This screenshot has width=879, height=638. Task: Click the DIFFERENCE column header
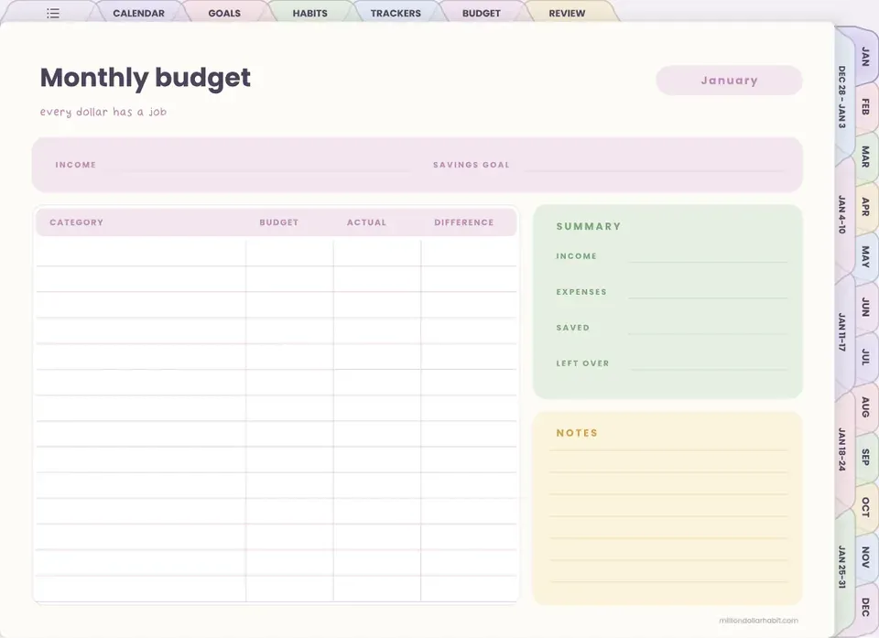tap(464, 222)
